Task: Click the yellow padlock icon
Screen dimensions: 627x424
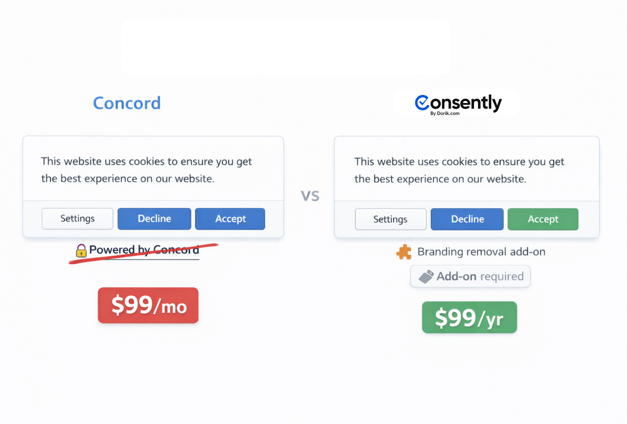Action: coord(81,250)
